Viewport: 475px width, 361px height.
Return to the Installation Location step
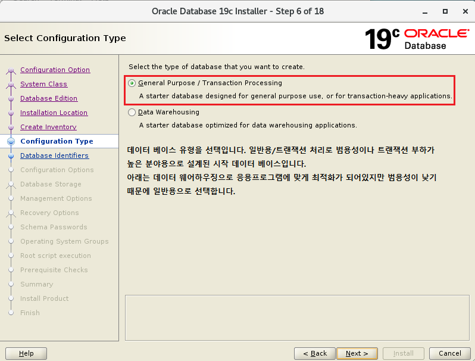tap(54, 113)
